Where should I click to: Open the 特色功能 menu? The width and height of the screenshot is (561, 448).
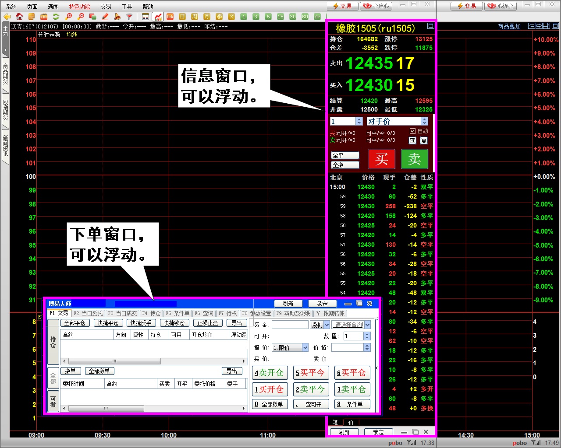pyautogui.click(x=79, y=7)
